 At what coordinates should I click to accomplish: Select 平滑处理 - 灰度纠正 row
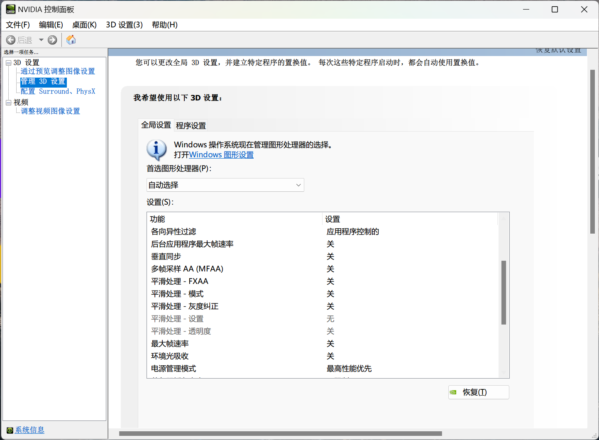[322, 306]
